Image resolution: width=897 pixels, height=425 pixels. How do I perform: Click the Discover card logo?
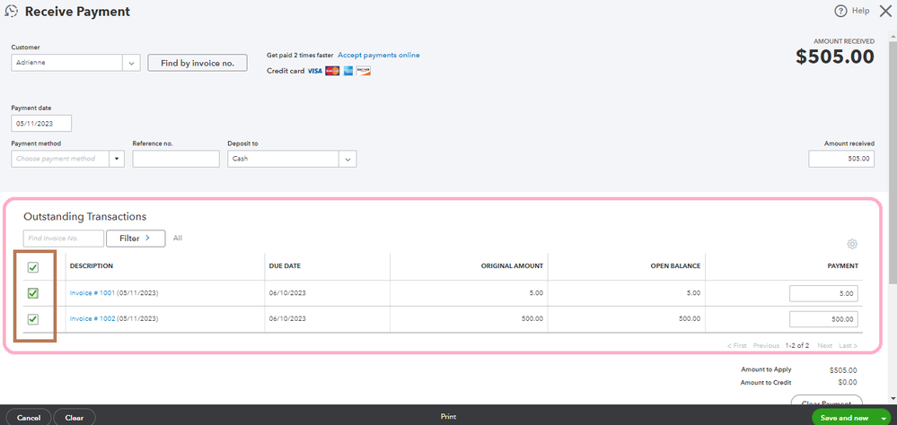(364, 71)
